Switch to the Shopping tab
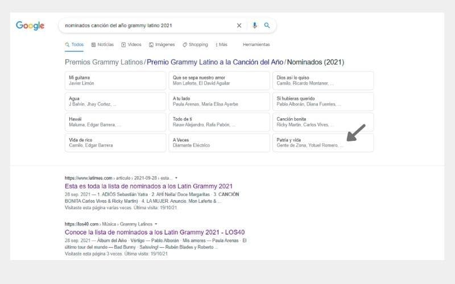Image resolution: width=455 pixels, height=284 pixels. (195, 45)
